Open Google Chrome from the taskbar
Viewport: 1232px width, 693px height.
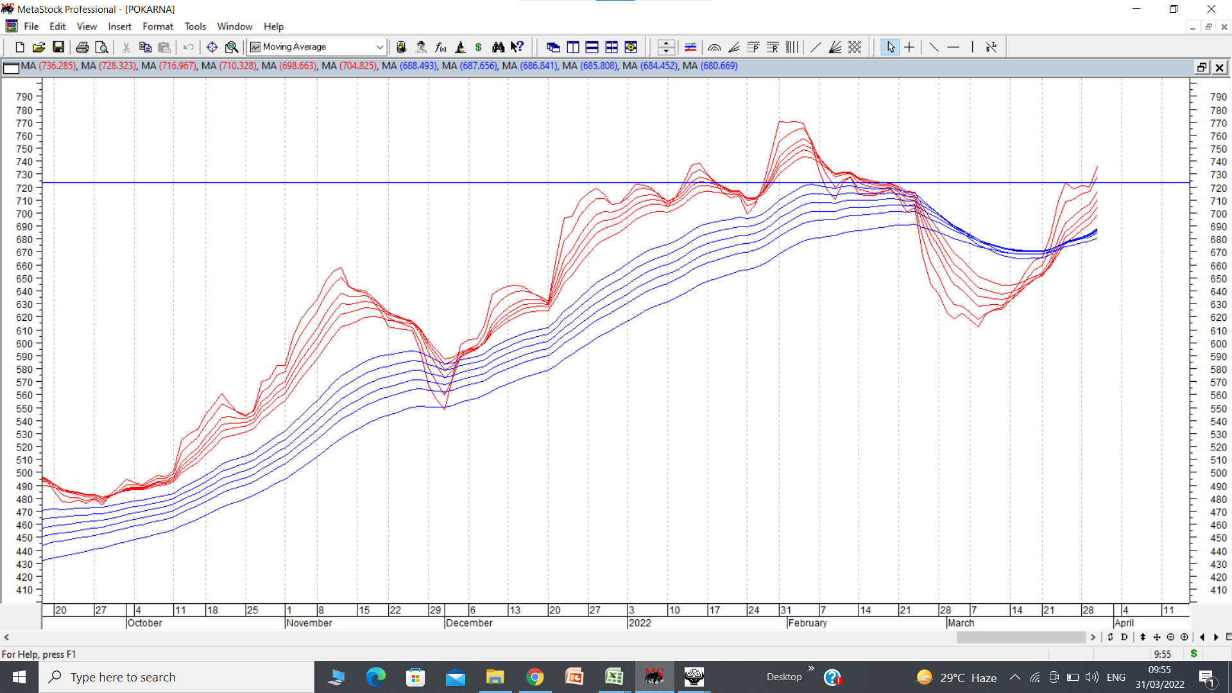click(x=535, y=677)
